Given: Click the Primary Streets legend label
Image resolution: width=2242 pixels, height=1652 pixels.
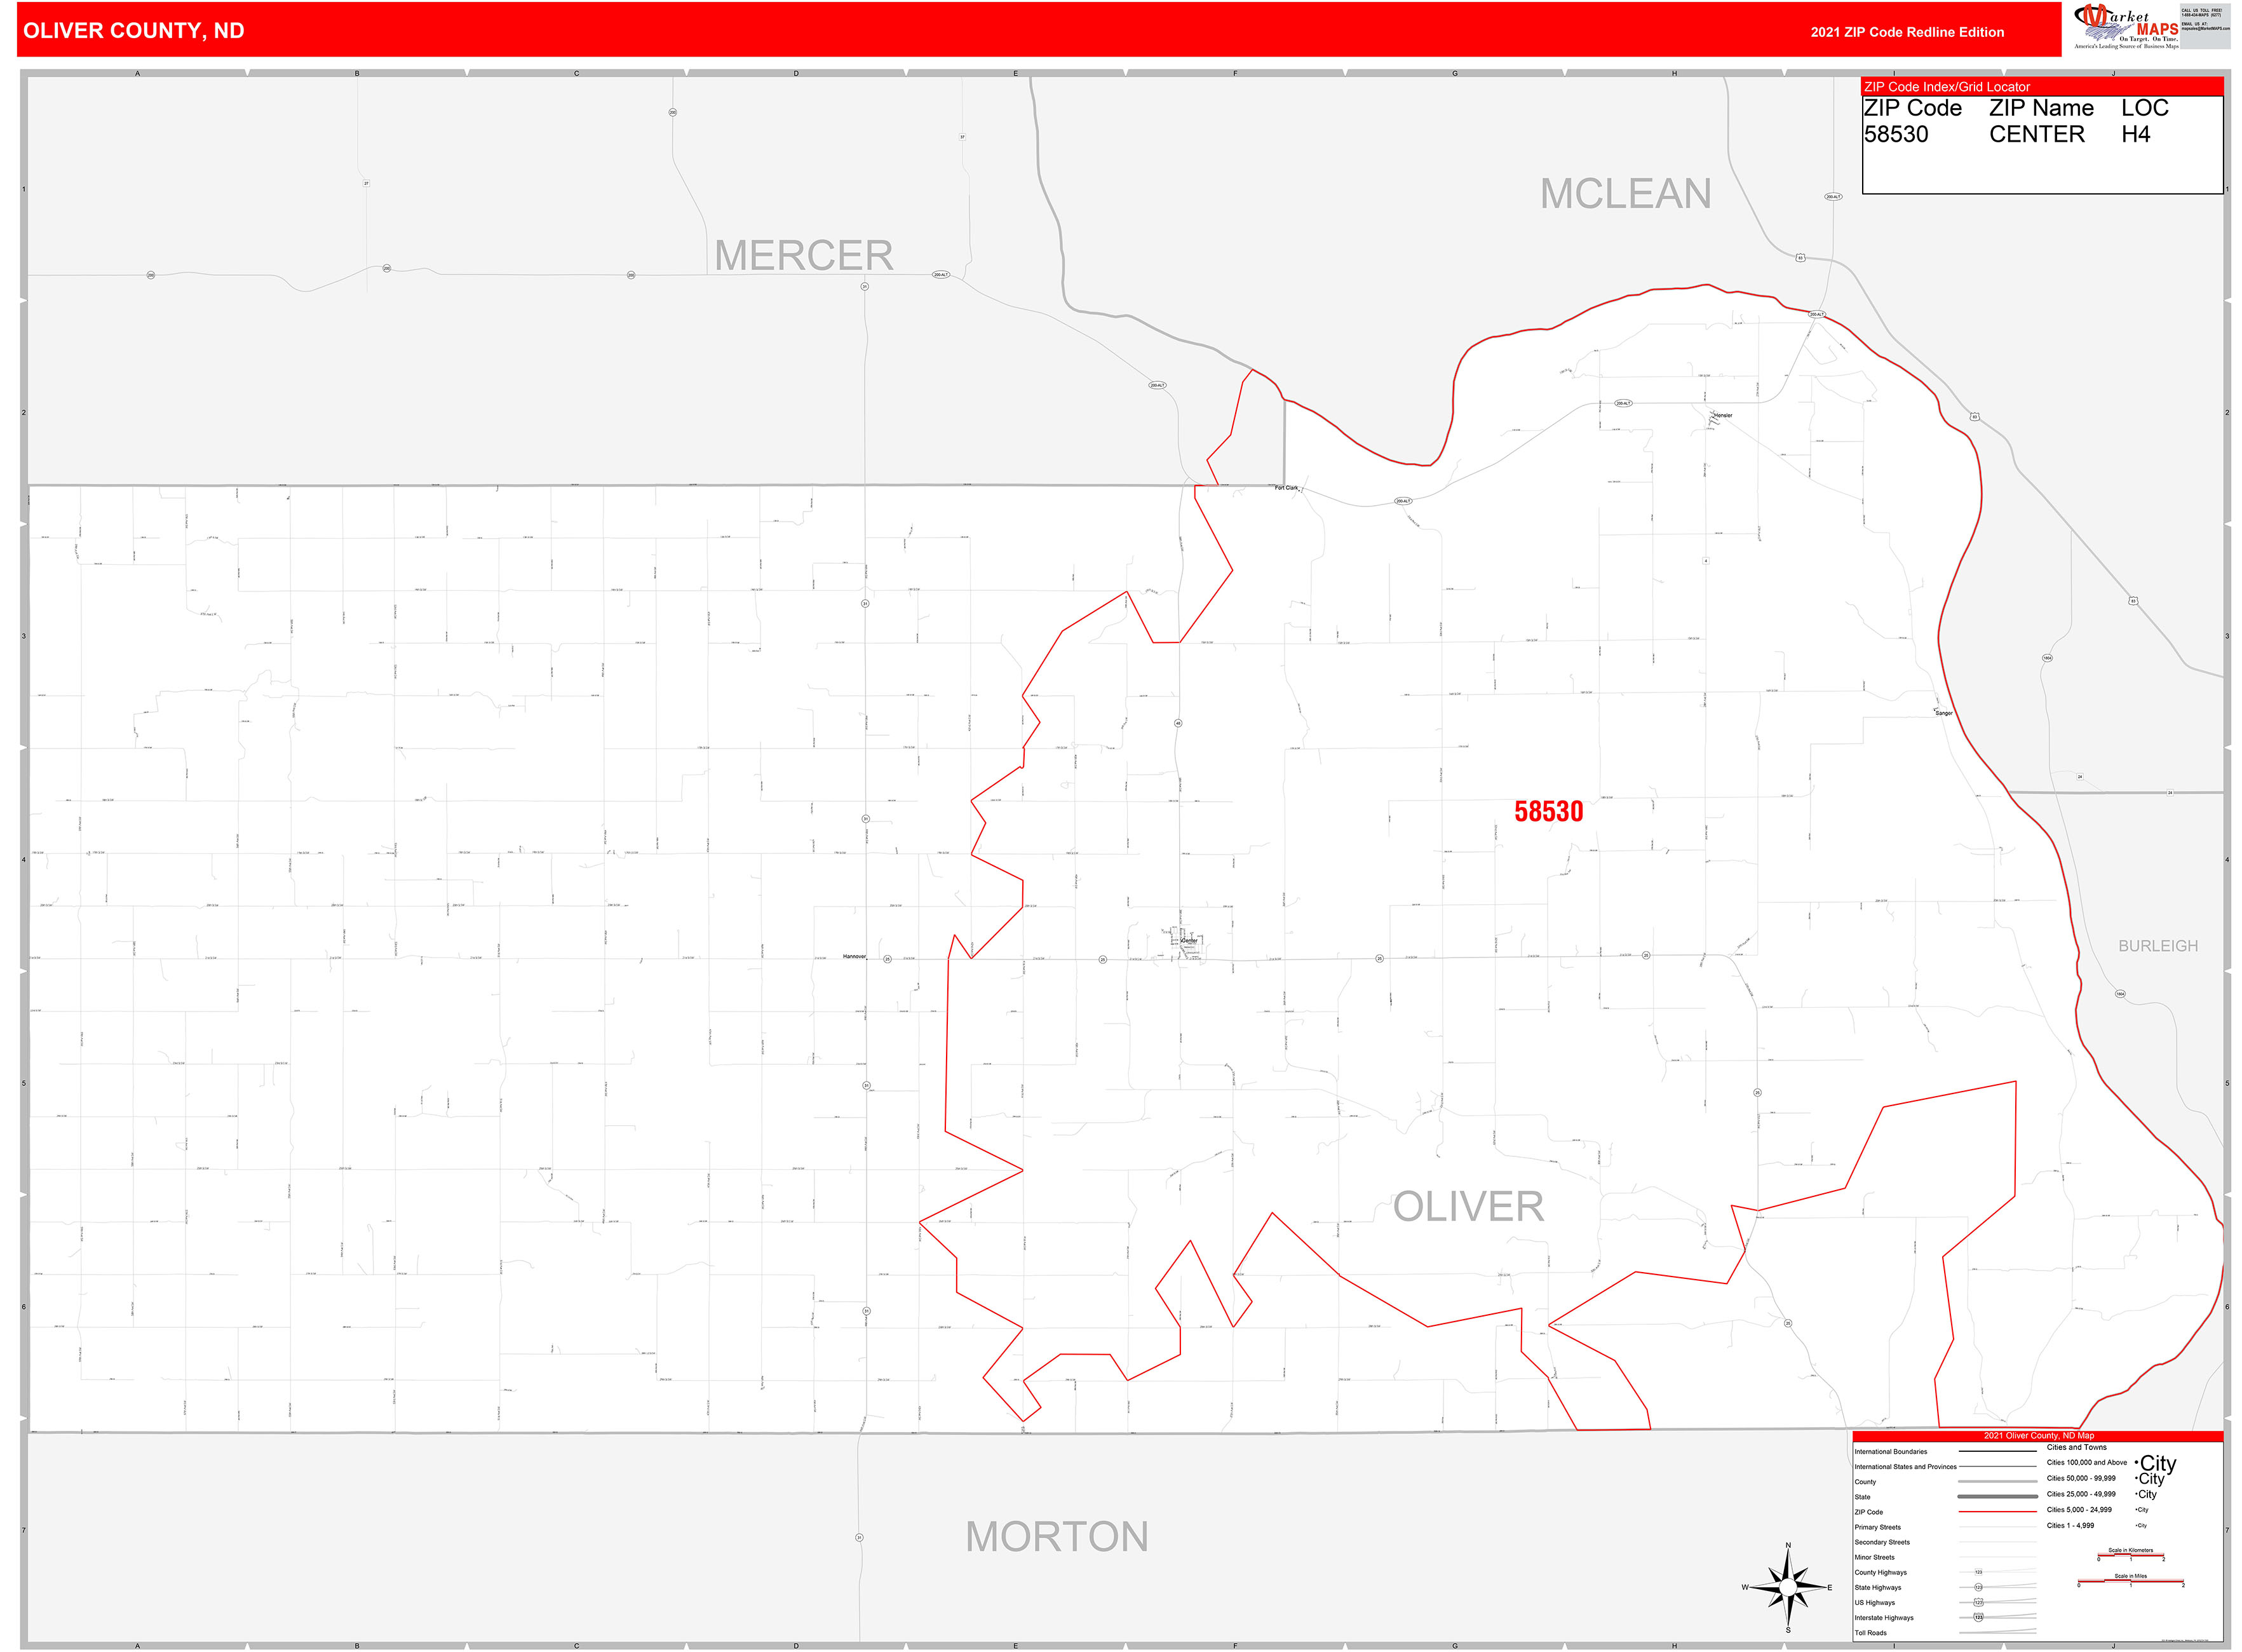Looking at the screenshot, I should click(x=1877, y=1527).
